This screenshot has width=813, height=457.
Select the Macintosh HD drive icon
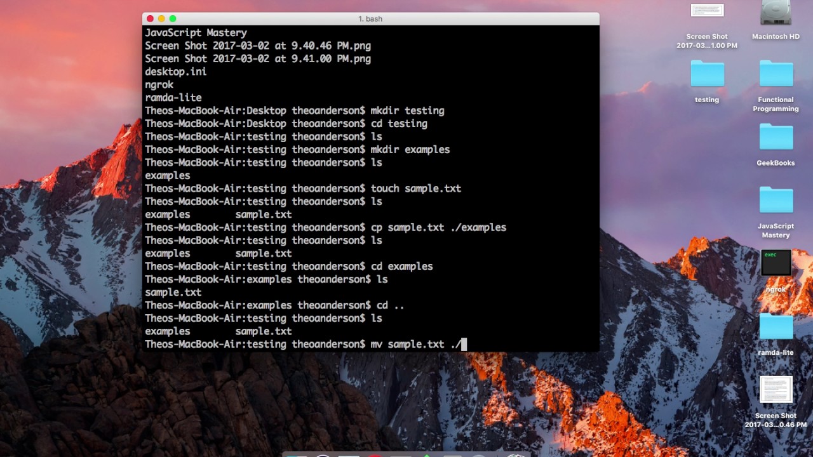click(x=776, y=13)
